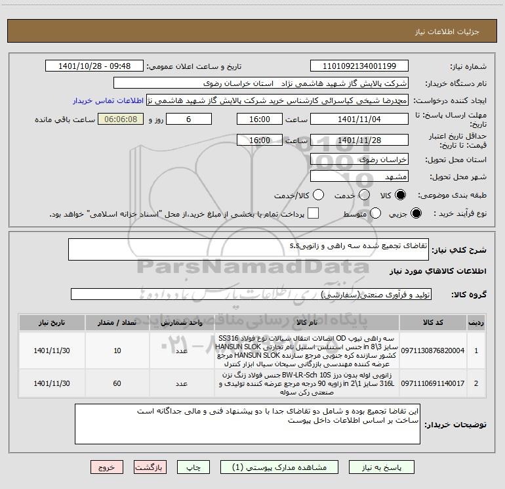
Task: Click the خروج exit button
Action: pyautogui.click(x=107, y=467)
